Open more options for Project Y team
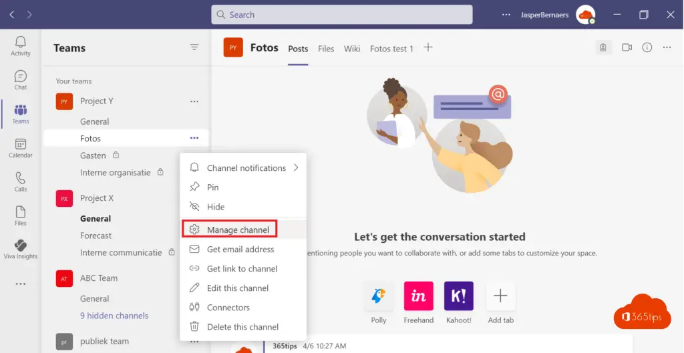The height and width of the screenshot is (353, 684). click(x=194, y=101)
